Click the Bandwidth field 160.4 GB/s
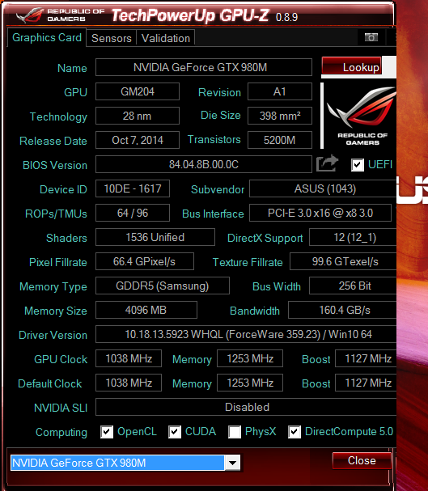This screenshot has height=491, width=428. point(342,310)
